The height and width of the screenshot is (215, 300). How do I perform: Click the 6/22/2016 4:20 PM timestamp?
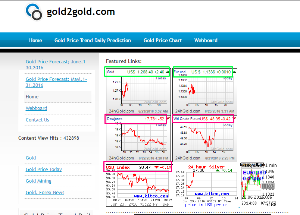coord(153,158)
